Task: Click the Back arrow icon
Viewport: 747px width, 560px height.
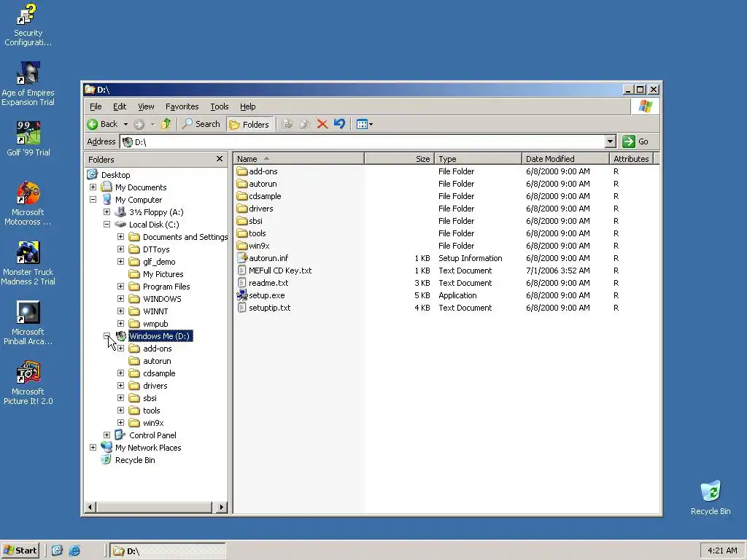Action: click(93, 124)
